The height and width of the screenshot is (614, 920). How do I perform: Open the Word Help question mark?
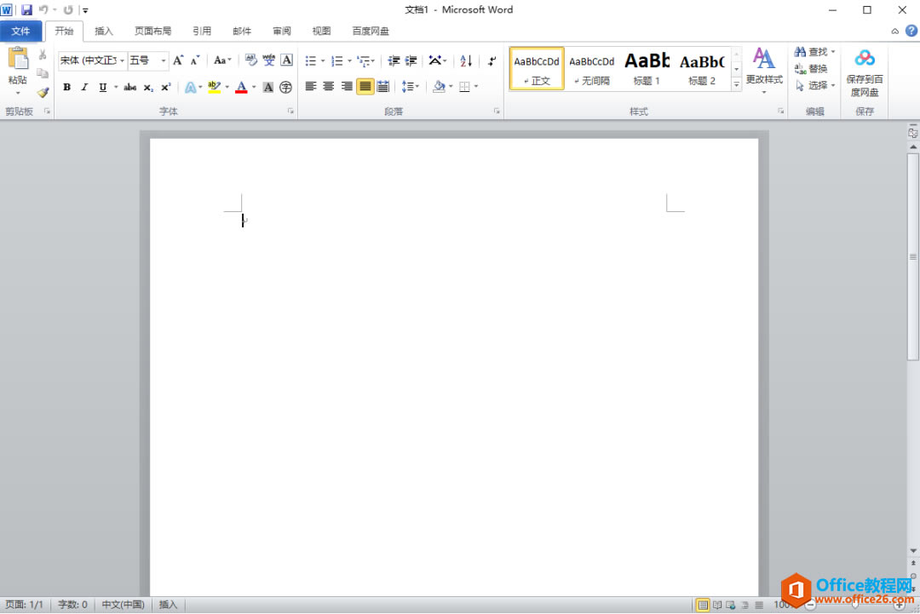(x=911, y=31)
